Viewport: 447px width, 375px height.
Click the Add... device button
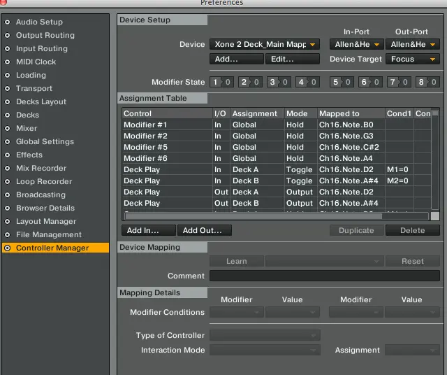tap(236, 59)
